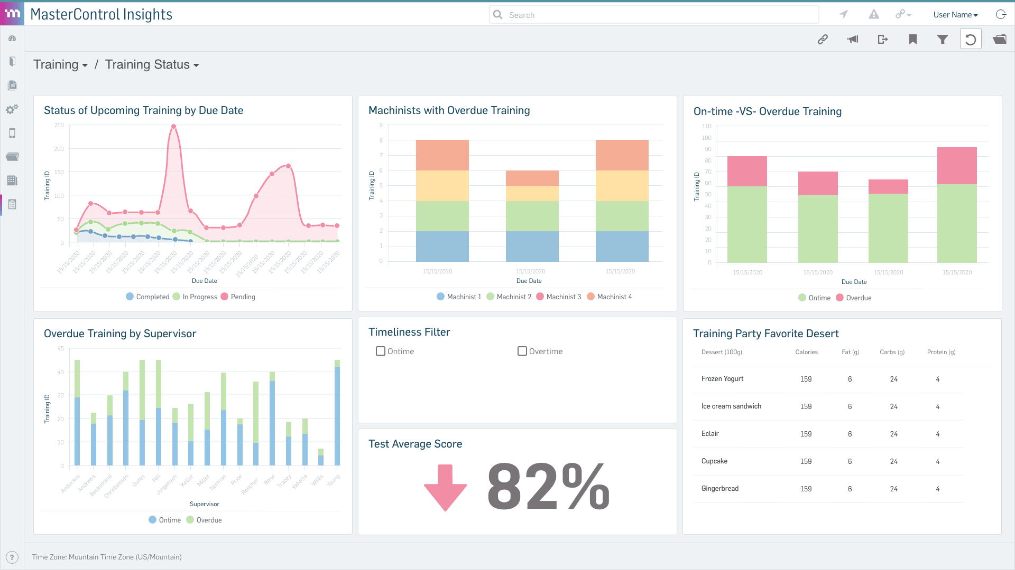Open the mobile device sidebar icon
The image size is (1015, 570).
coord(12,133)
